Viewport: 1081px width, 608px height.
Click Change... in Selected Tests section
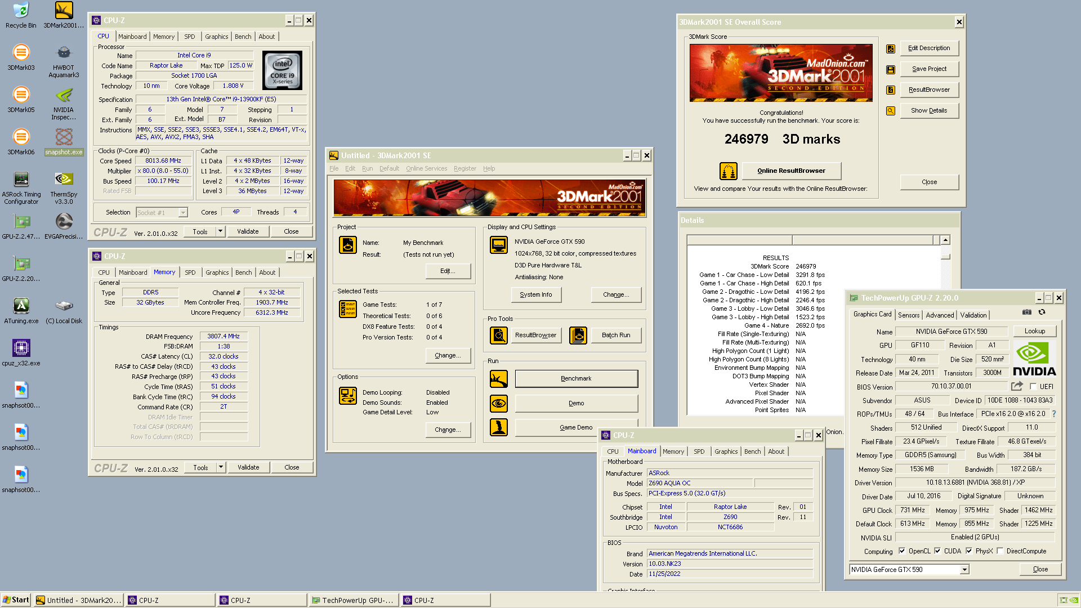[x=448, y=355]
